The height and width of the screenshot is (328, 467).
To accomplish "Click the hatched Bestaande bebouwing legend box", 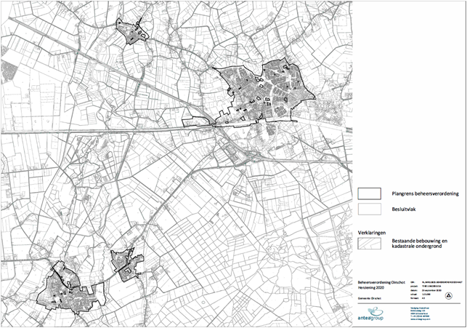I will coord(370,244).
